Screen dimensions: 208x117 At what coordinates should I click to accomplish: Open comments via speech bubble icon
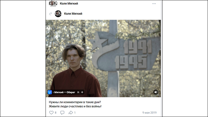pyautogui.click(x=62, y=113)
